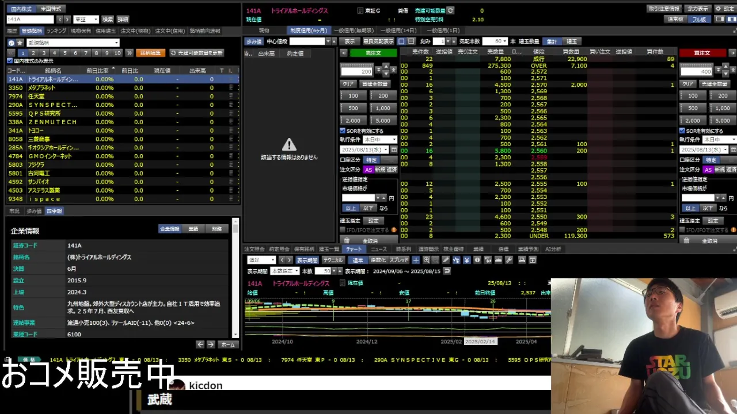Click the 検索 search button
Image resolution: width=737 pixels, height=414 pixels.
click(x=108, y=20)
